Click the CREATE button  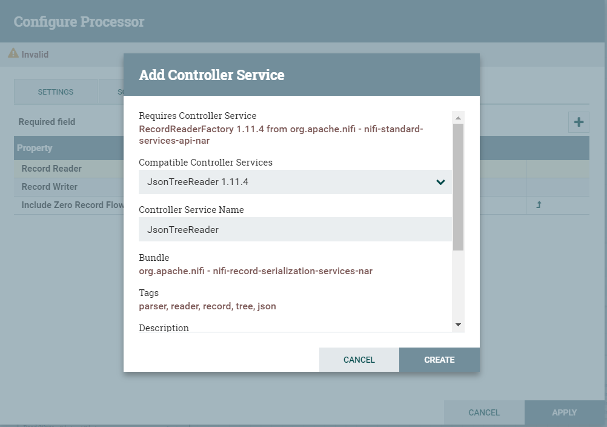point(439,360)
